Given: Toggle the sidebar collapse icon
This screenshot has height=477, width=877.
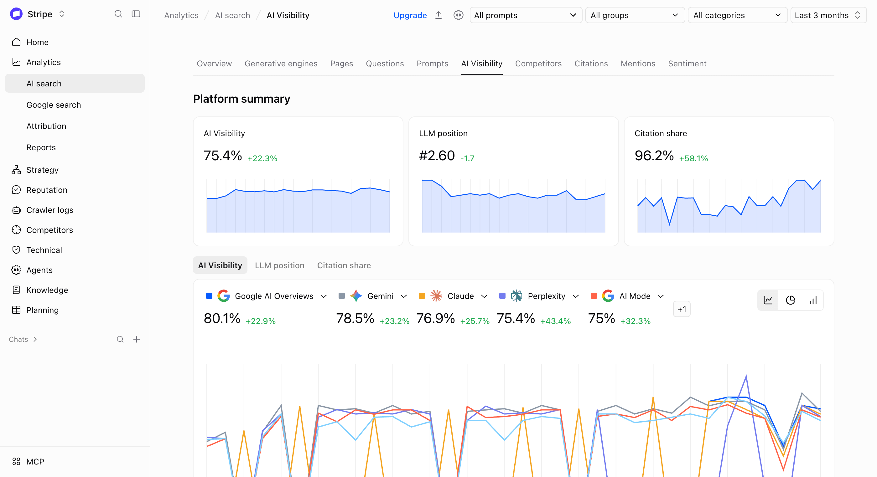Looking at the screenshot, I should click(136, 14).
